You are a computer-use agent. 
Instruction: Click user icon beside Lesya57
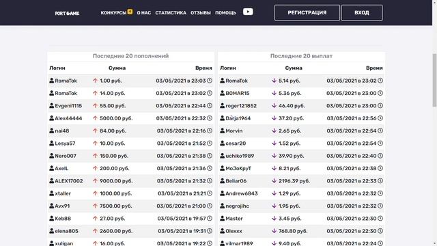pyautogui.click(x=52, y=143)
